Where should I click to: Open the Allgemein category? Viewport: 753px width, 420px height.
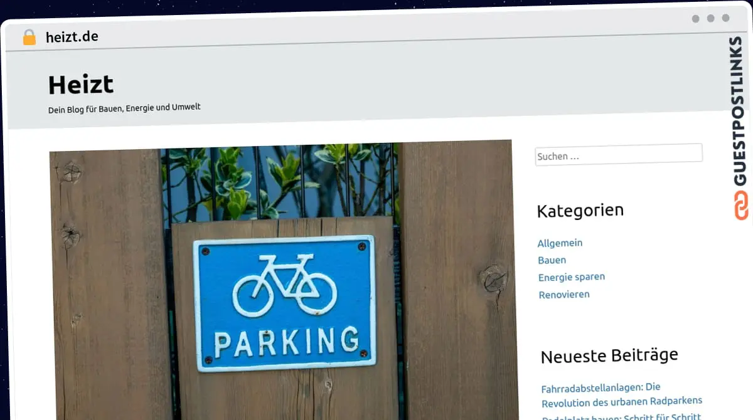click(x=560, y=243)
